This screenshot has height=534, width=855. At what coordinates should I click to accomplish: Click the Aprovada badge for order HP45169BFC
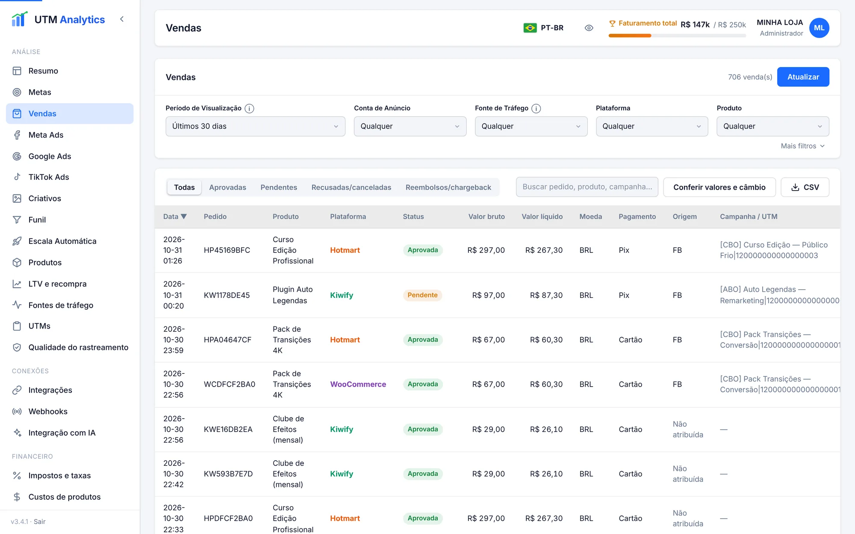422,250
